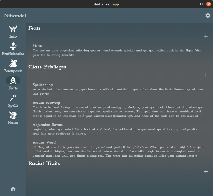This screenshot has height=196, width=213.
Task: Open the Healer feat entry
Action: [x=38, y=46]
